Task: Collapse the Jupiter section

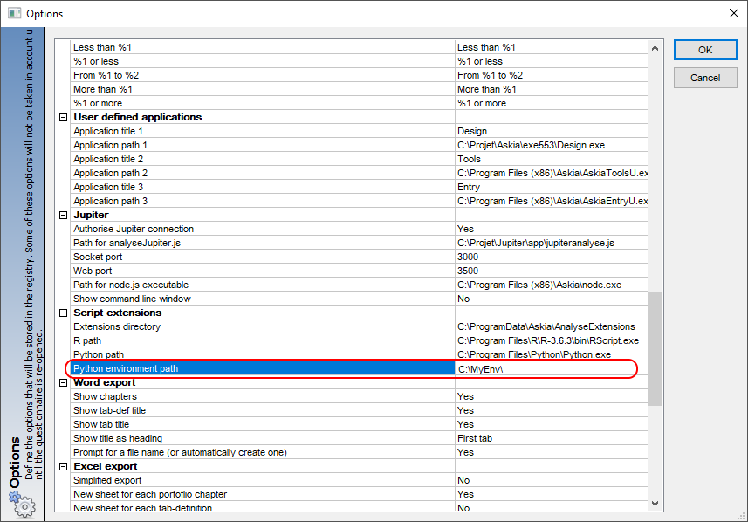Action: pyautogui.click(x=63, y=216)
